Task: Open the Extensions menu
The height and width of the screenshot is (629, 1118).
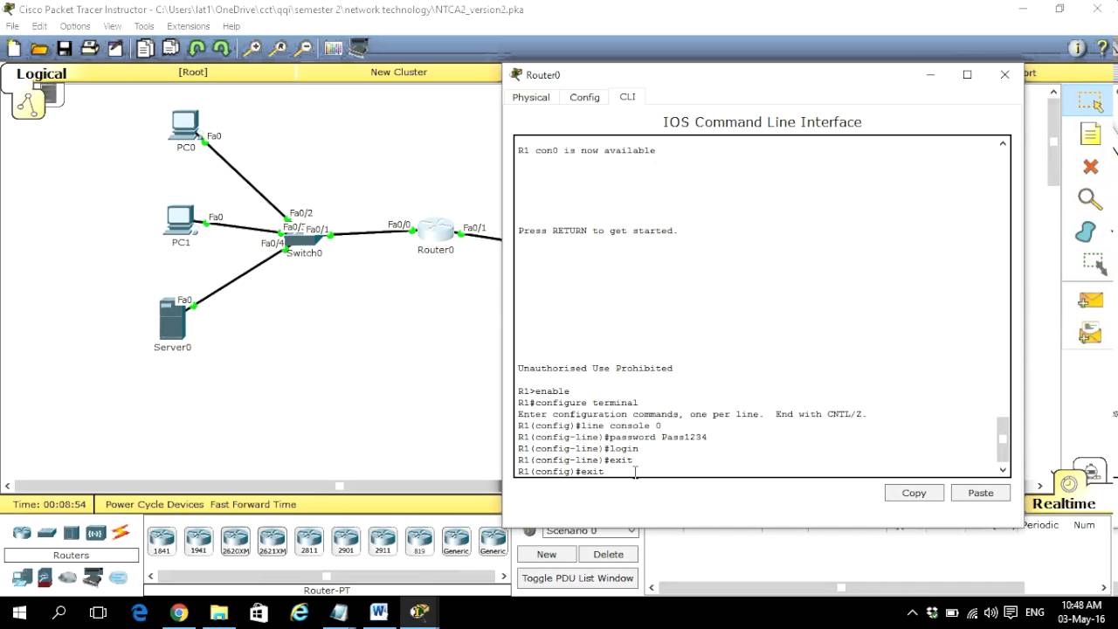Action: coord(188,26)
